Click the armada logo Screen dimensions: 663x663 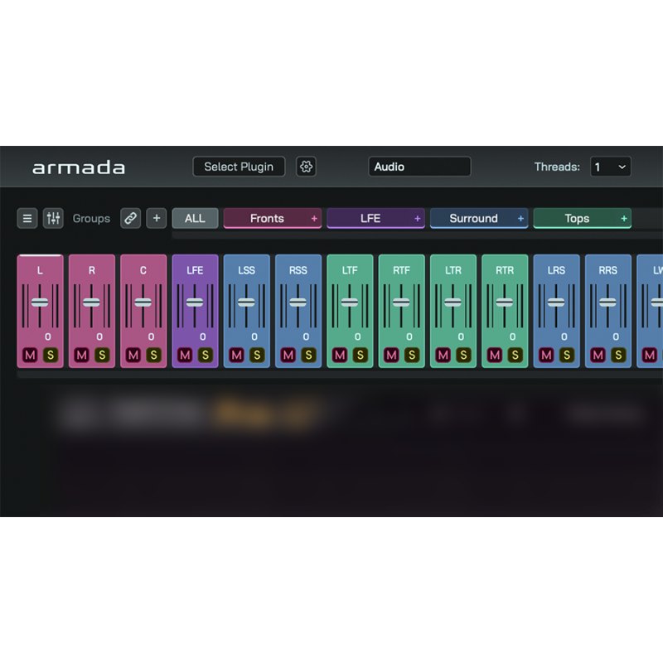click(x=79, y=167)
